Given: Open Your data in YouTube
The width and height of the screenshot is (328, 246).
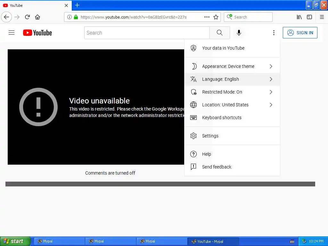Looking at the screenshot, I should pos(232,48).
